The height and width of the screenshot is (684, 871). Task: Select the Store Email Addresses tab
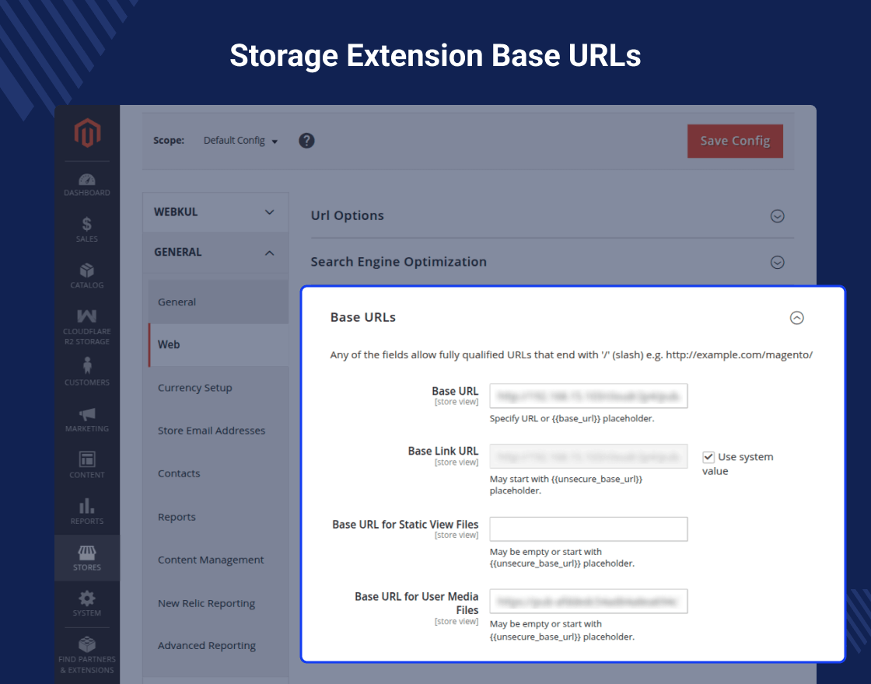[x=219, y=431]
